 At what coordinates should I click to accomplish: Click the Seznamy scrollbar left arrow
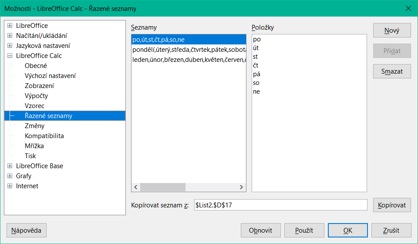(x=136, y=187)
